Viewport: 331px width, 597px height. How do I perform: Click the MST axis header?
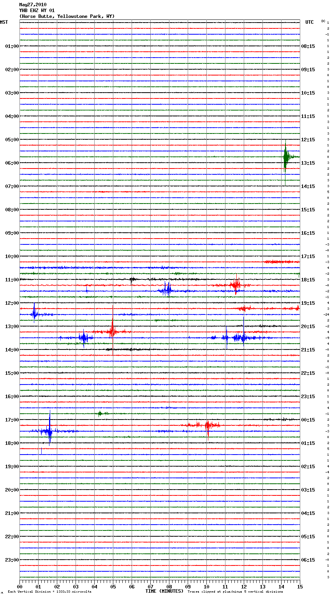(x=4, y=22)
